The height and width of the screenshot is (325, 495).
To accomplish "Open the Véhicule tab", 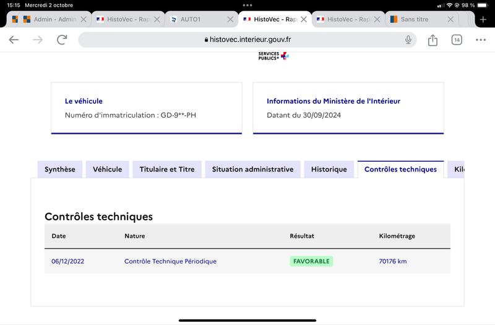I will [x=107, y=169].
